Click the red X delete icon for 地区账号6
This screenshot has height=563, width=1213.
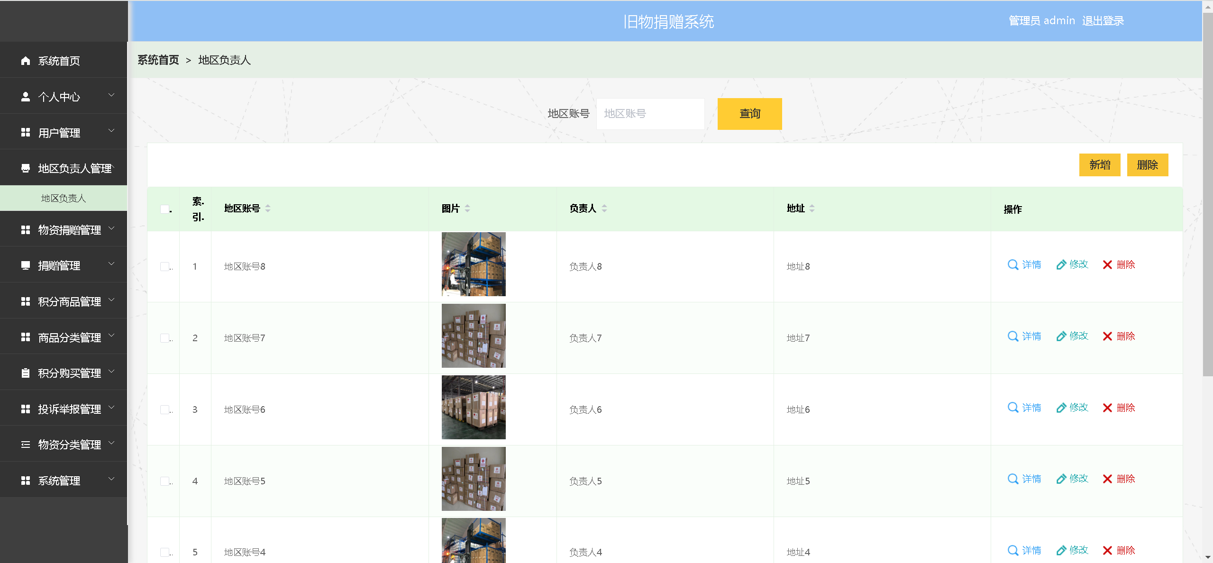pos(1107,408)
